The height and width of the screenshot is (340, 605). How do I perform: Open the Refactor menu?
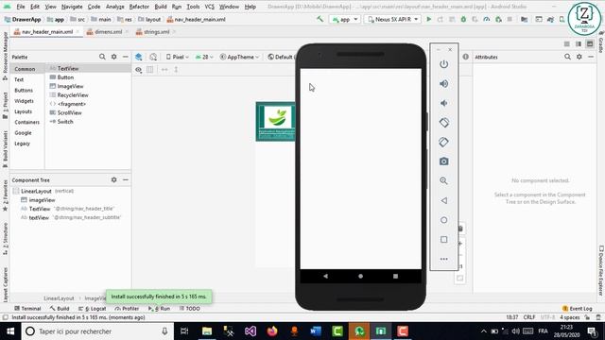[139, 7]
